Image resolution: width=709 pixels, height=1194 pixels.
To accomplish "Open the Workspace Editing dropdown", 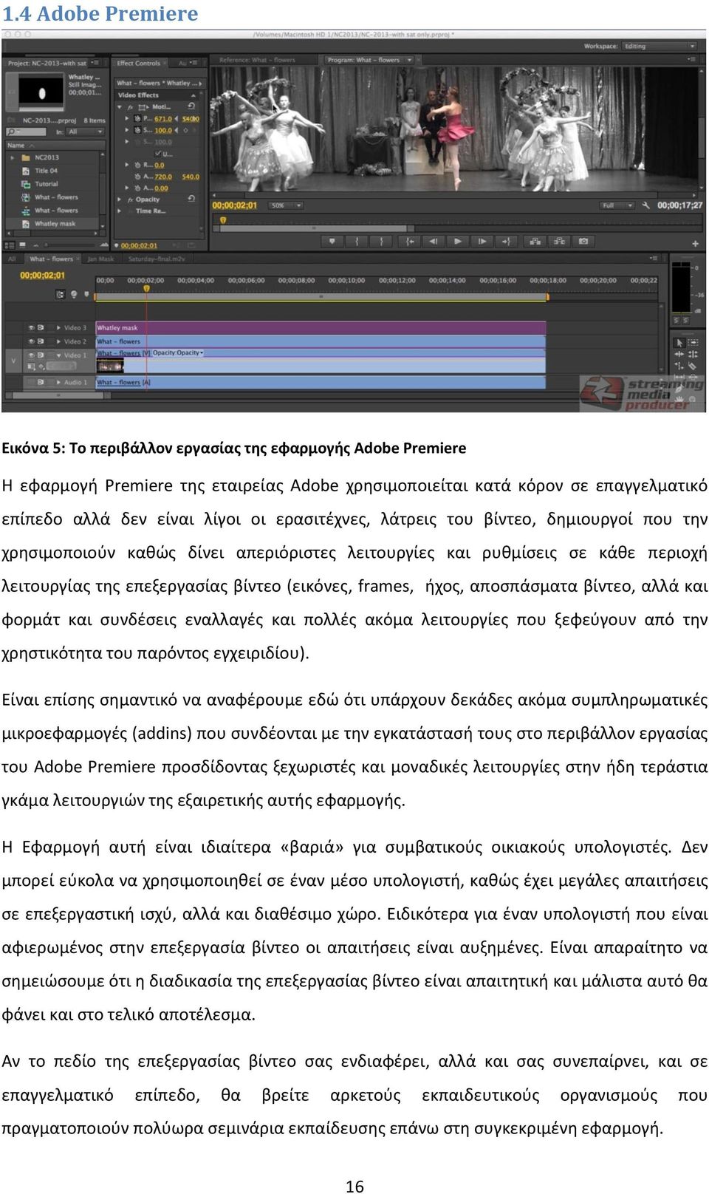I will [659, 46].
